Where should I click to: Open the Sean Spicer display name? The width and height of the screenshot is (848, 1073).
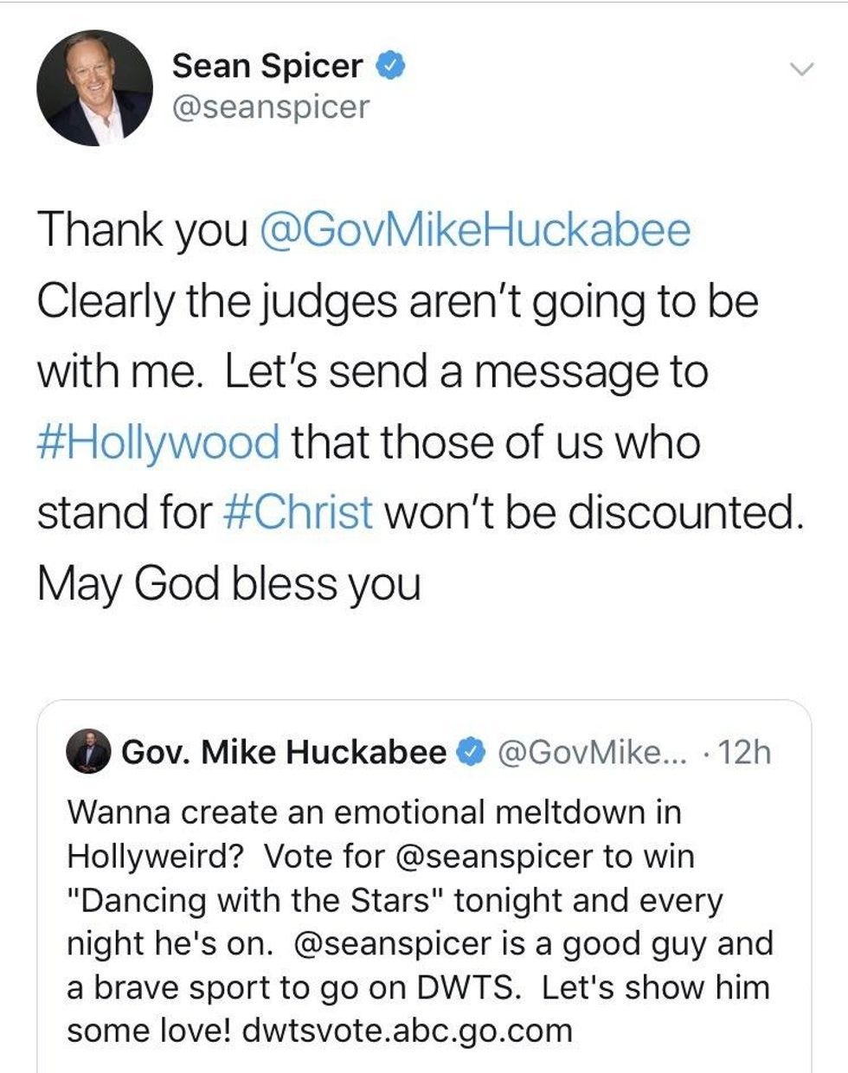point(267,66)
